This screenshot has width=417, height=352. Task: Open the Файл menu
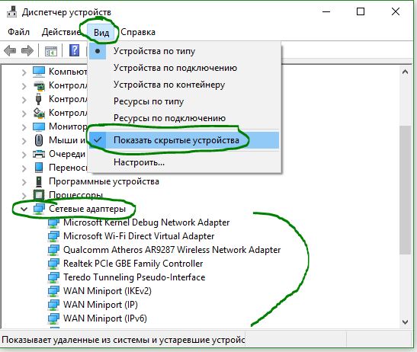(x=18, y=32)
